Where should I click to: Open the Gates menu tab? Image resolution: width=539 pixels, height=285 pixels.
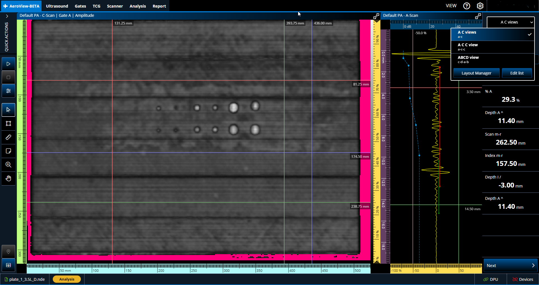(80, 6)
